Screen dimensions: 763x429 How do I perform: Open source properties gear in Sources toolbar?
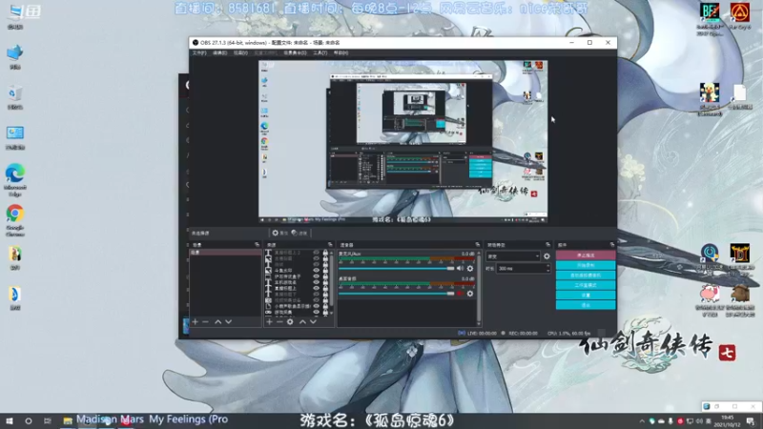tap(290, 322)
